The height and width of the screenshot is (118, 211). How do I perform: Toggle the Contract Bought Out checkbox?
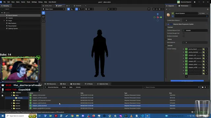[x=184, y=33]
